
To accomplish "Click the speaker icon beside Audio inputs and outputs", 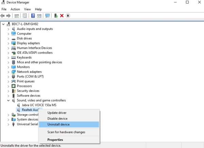I will pos(13,29).
